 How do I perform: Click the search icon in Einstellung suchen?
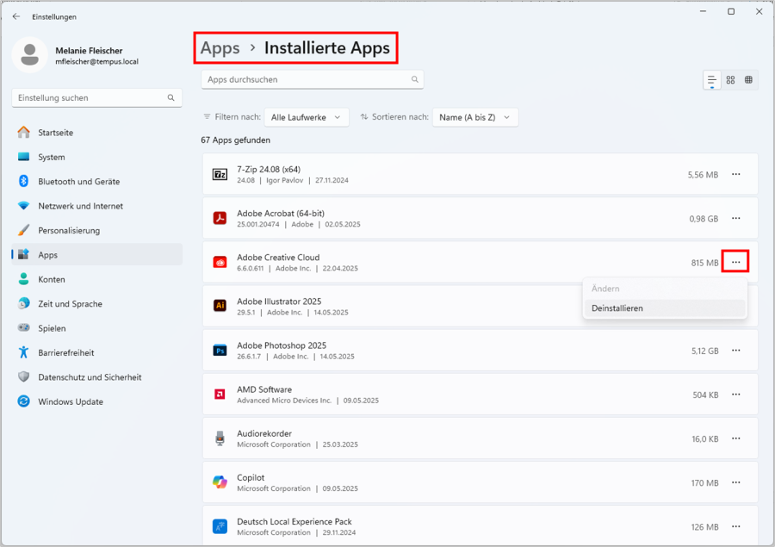pos(171,98)
